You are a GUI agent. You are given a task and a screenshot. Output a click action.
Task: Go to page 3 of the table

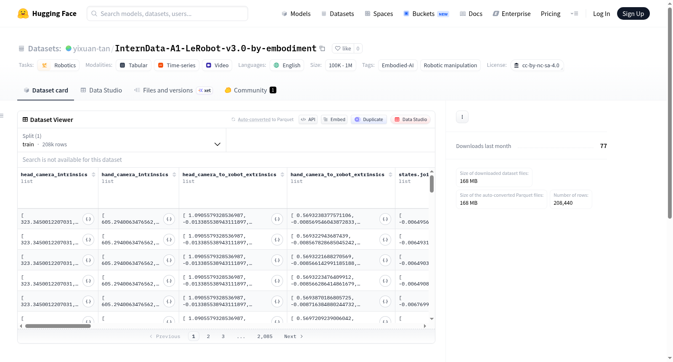click(223, 336)
